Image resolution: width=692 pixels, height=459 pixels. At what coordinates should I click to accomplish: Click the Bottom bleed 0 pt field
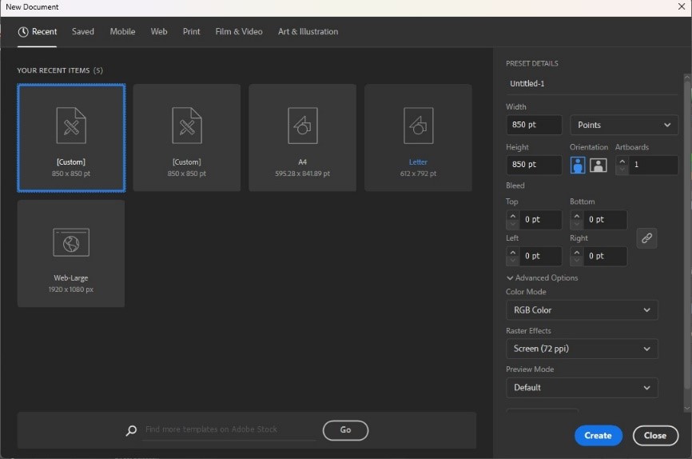pyautogui.click(x=605, y=220)
